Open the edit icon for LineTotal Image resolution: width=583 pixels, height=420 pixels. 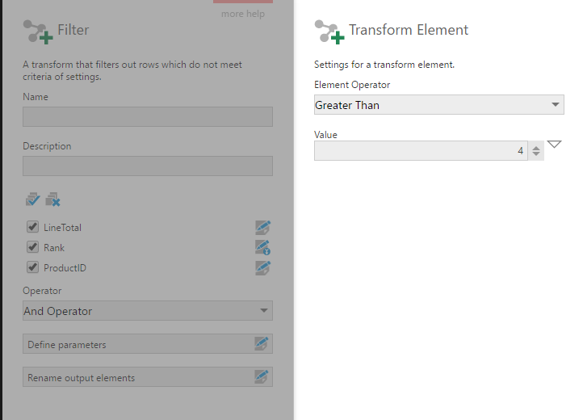[x=262, y=228]
